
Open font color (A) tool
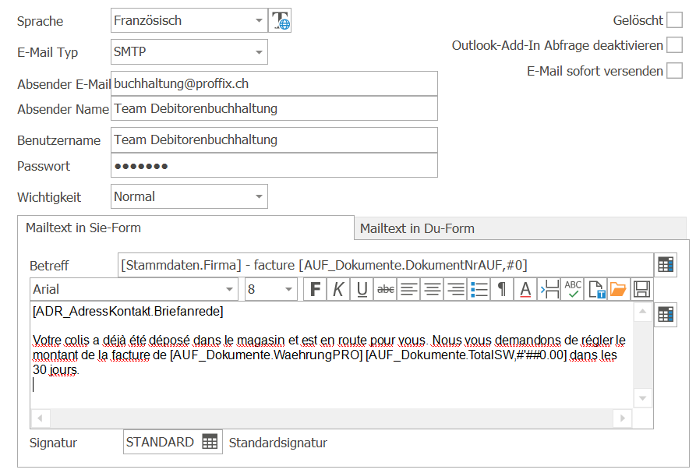point(525,289)
